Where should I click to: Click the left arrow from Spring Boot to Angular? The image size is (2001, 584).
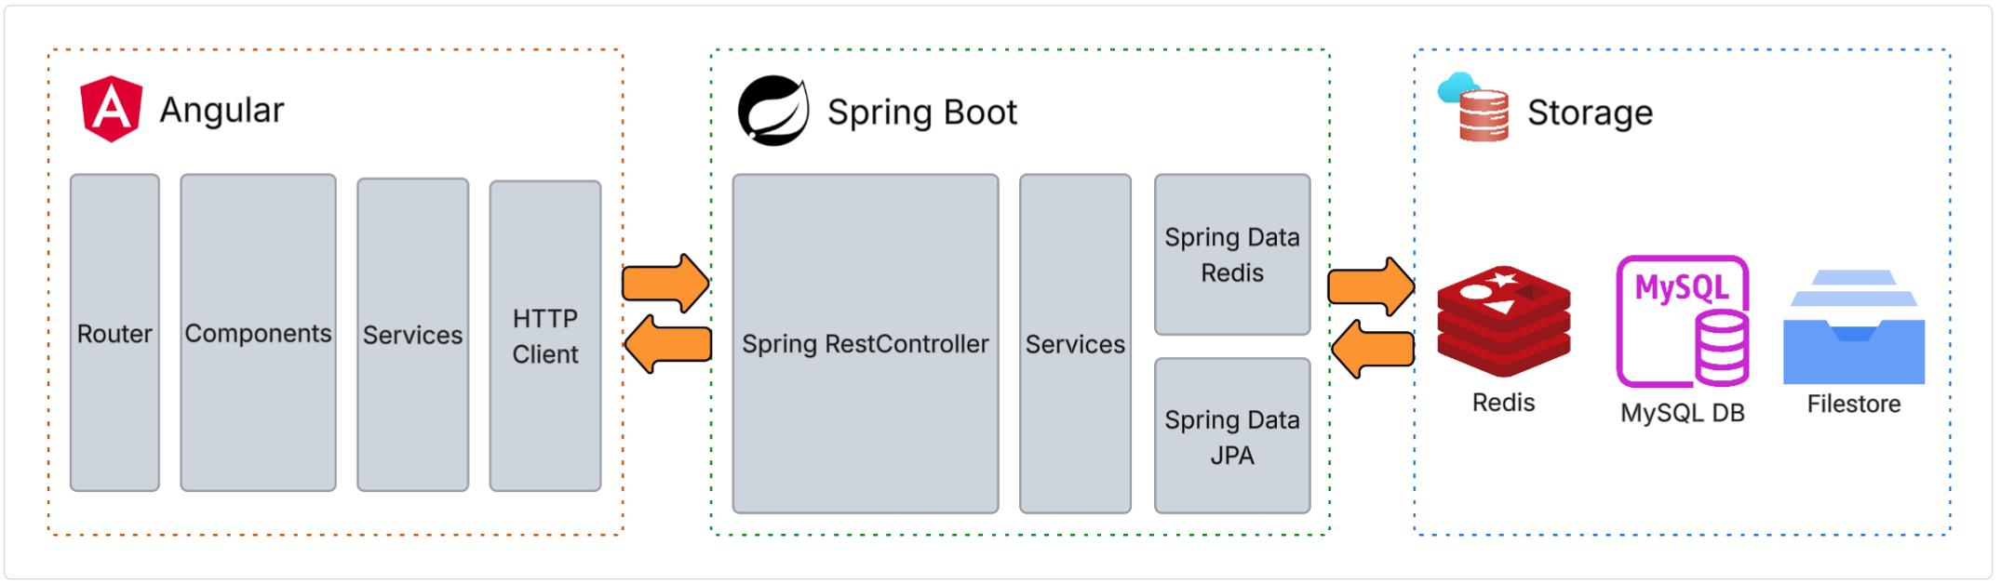point(668,344)
